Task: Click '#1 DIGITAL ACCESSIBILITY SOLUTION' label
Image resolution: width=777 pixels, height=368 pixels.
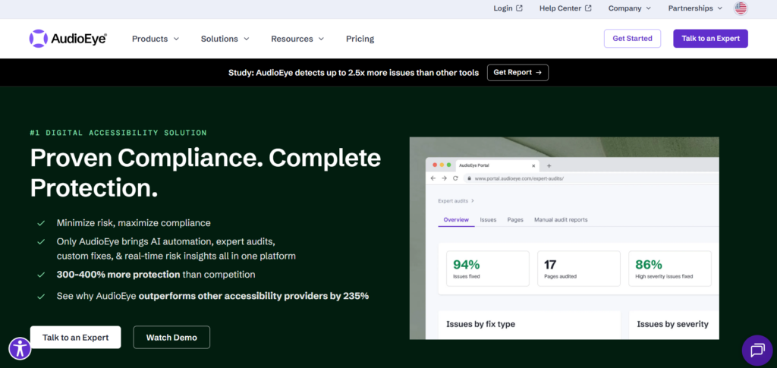Action: tap(118, 133)
